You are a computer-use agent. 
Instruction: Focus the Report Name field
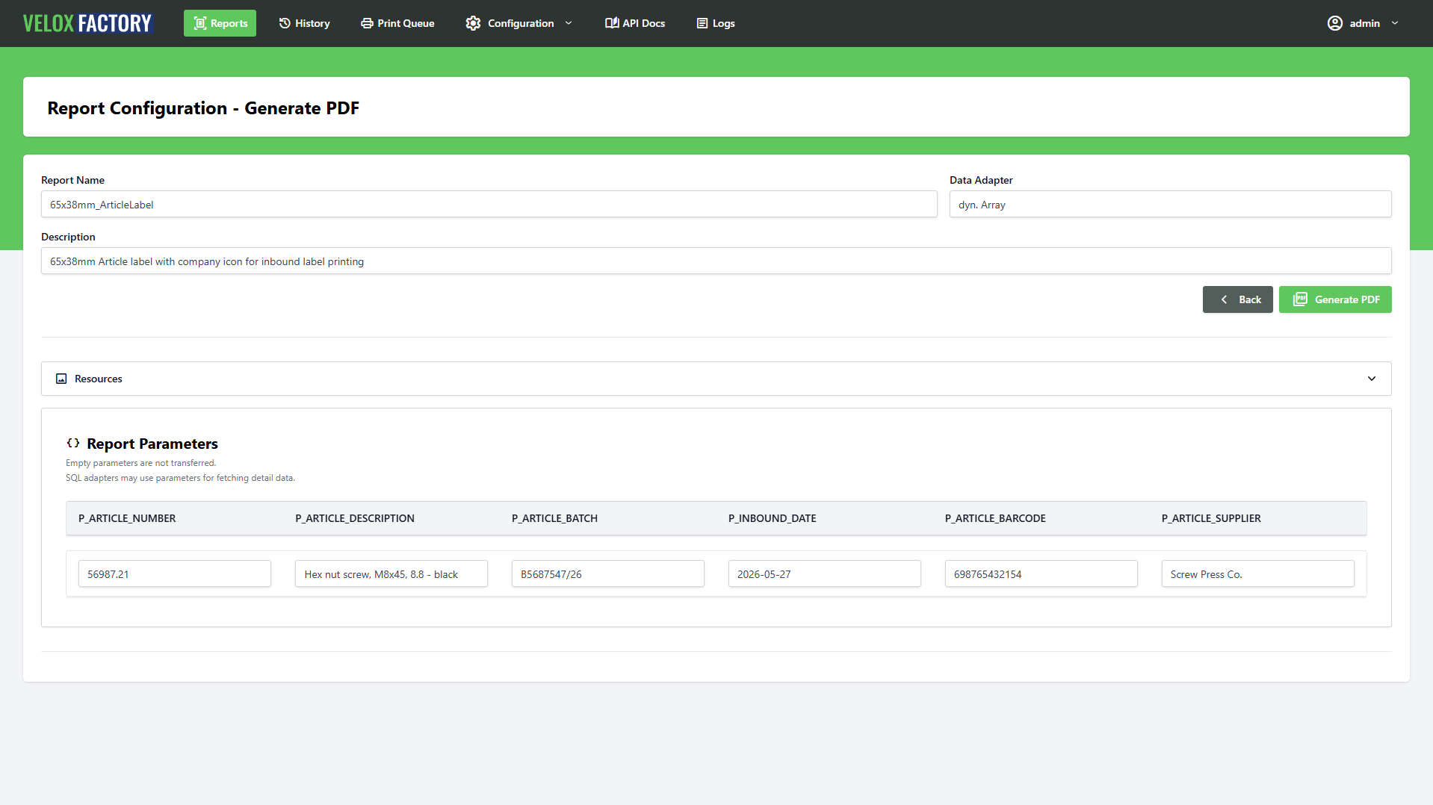tap(489, 204)
